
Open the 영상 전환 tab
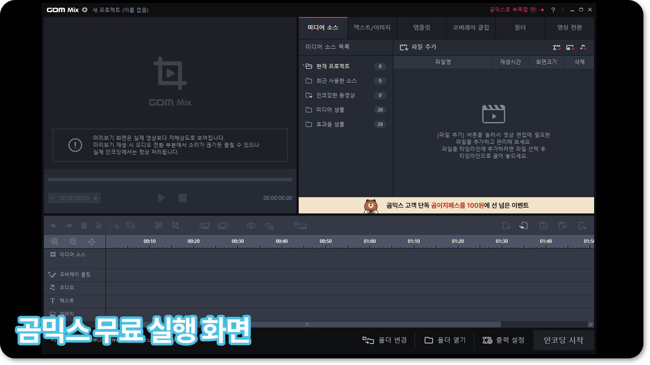tap(569, 28)
